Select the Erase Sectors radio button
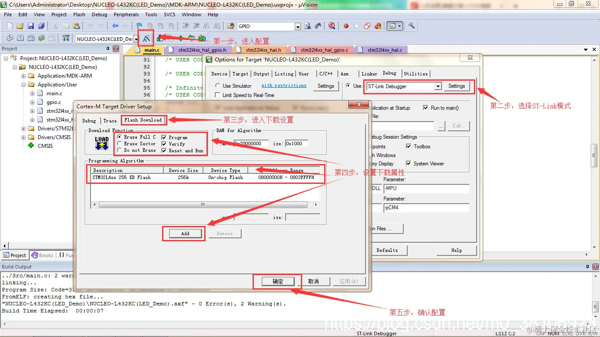This screenshot has height=337, width=600. click(x=120, y=143)
